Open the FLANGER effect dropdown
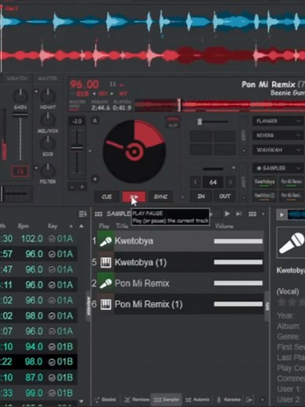The image size is (305, 407). 278,121
